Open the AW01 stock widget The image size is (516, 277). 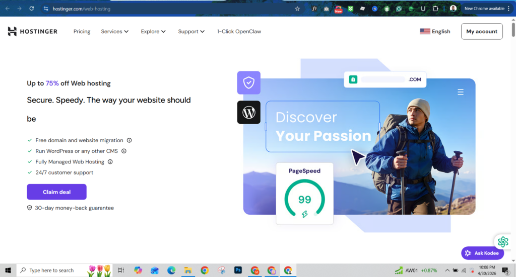point(416,270)
